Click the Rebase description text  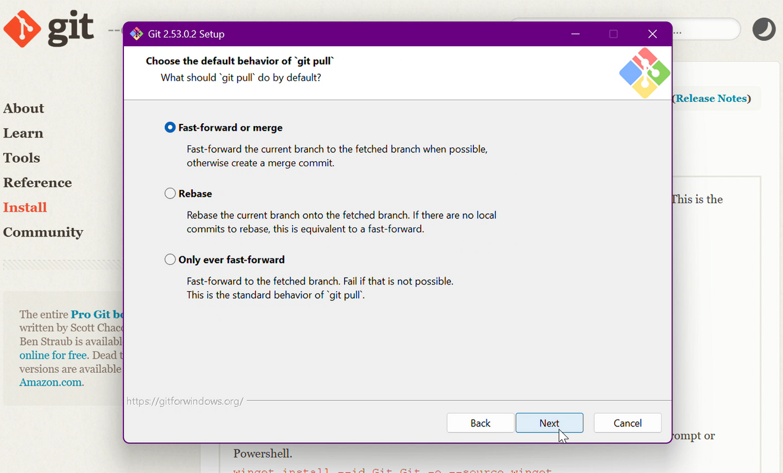342,222
